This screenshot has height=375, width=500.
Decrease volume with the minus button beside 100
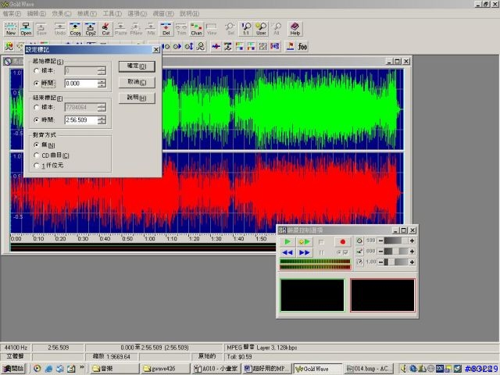tap(380, 241)
